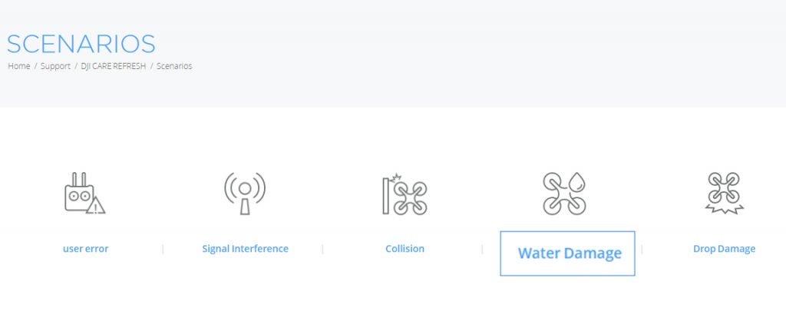Click the water droplet beside the drone
The width and height of the screenshot is (786, 328).
(x=577, y=181)
